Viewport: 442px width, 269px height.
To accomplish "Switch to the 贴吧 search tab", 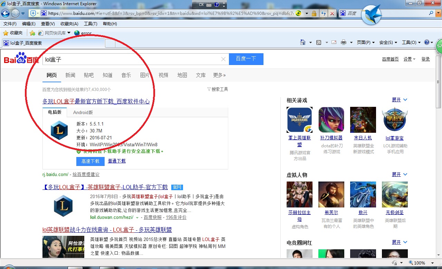I will (89, 75).
